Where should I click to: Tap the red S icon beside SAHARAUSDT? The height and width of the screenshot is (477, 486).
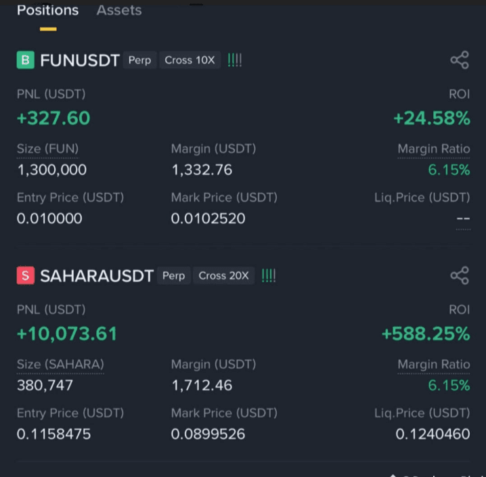26,275
